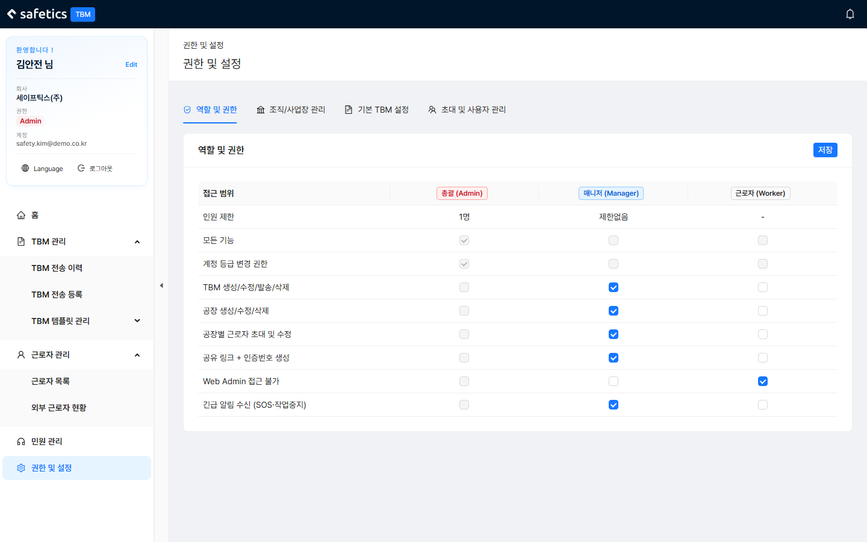Collapse TBM 관리 menu chevron
The image size is (867, 542).
coord(137,241)
